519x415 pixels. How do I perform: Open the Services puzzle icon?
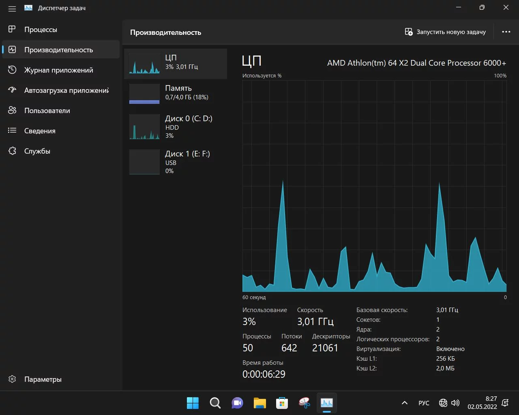12,151
